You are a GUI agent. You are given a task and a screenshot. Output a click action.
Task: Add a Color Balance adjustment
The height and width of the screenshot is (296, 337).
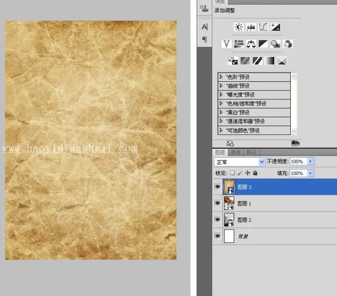tap(251, 44)
